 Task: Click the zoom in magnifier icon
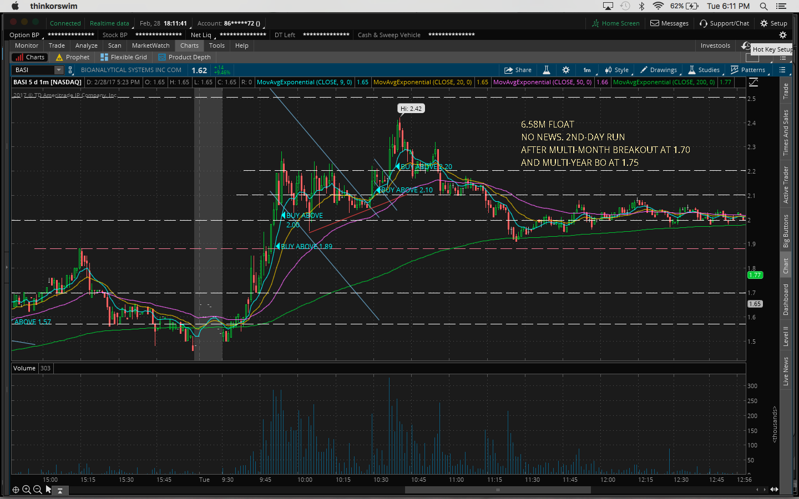(27, 490)
